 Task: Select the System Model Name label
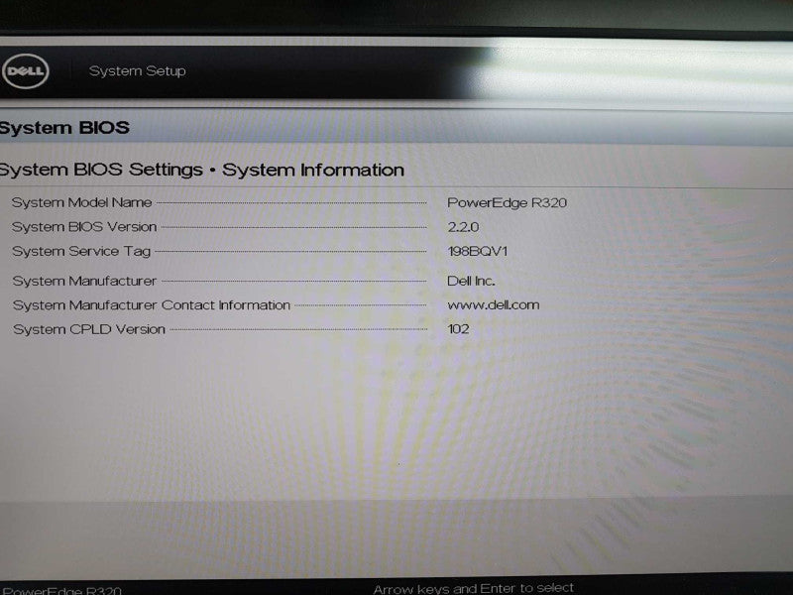coord(81,202)
